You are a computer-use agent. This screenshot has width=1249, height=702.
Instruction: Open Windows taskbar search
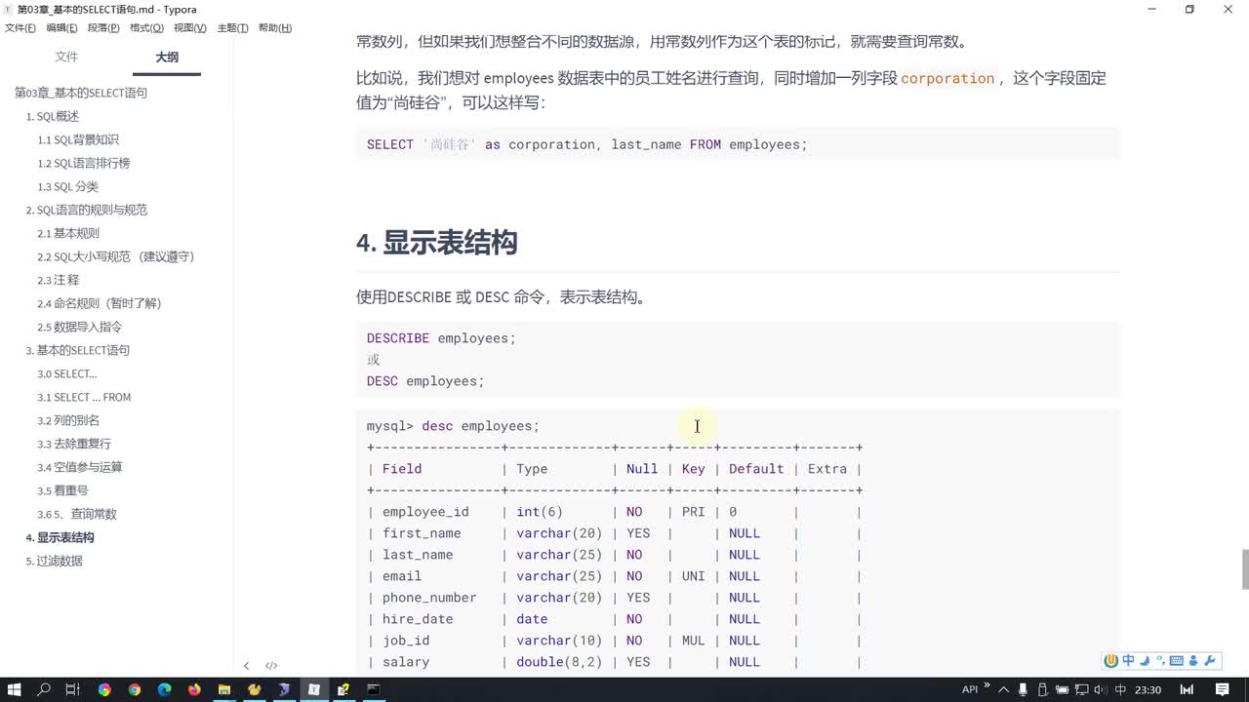(x=44, y=689)
